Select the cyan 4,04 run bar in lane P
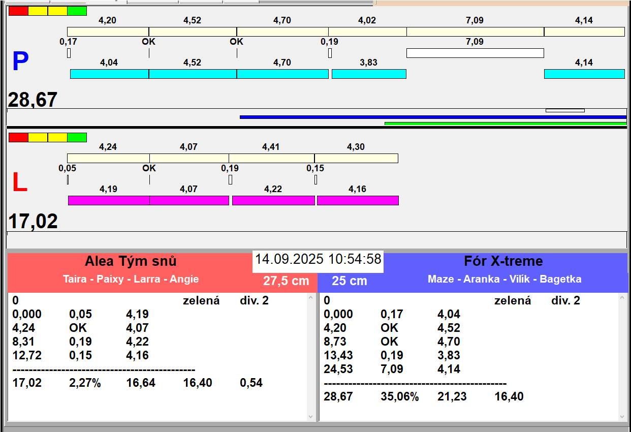 point(109,74)
